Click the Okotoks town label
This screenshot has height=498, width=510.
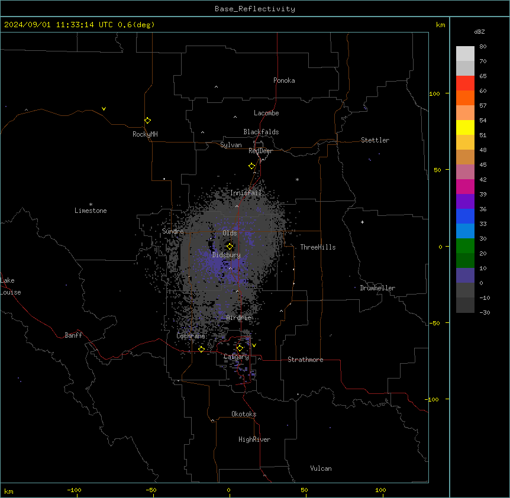click(244, 414)
